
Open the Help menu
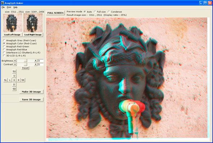coord(16,7)
